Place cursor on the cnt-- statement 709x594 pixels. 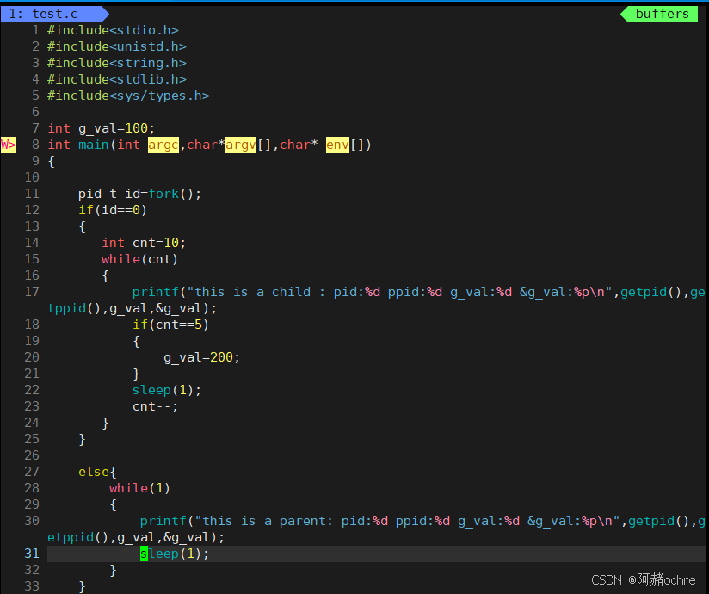[x=155, y=406]
